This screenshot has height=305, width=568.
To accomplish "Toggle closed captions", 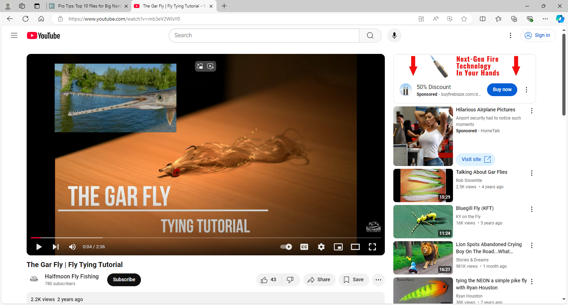I will point(304,247).
